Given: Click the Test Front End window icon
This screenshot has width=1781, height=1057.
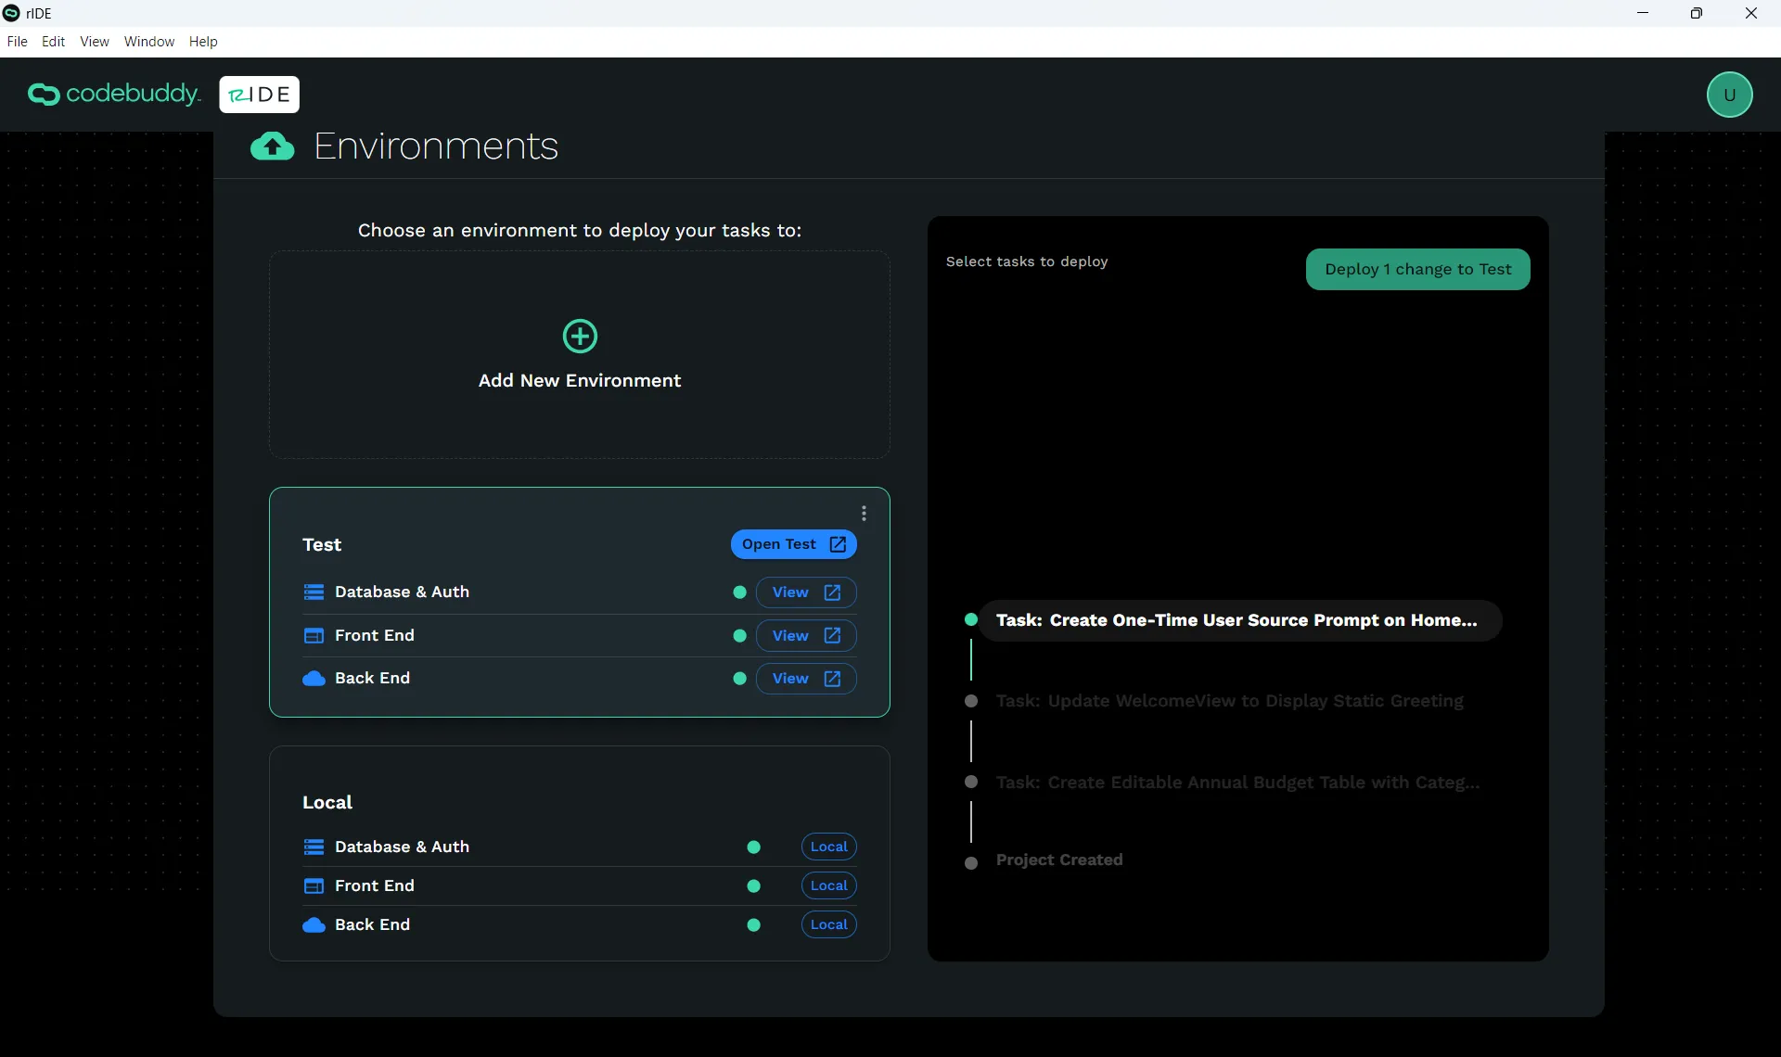Looking at the screenshot, I should 314,636.
